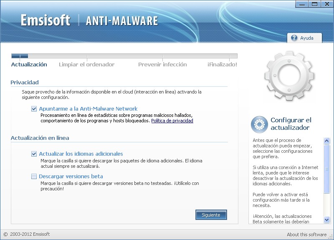Uncheck Apuntarme a la Anti-Malware Network
Image resolution: width=334 pixels, height=240 pixels.
pos(34,109)
